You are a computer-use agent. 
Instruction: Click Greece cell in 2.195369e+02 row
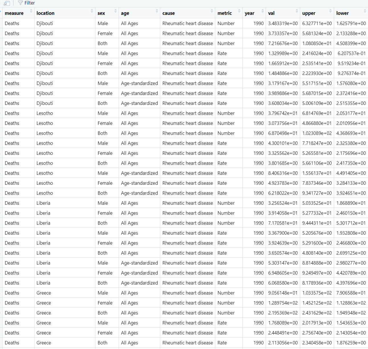[65, 313]
